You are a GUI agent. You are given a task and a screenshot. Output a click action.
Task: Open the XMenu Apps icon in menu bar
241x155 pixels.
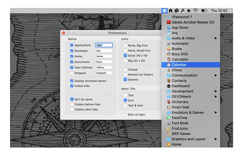[164, 11]
